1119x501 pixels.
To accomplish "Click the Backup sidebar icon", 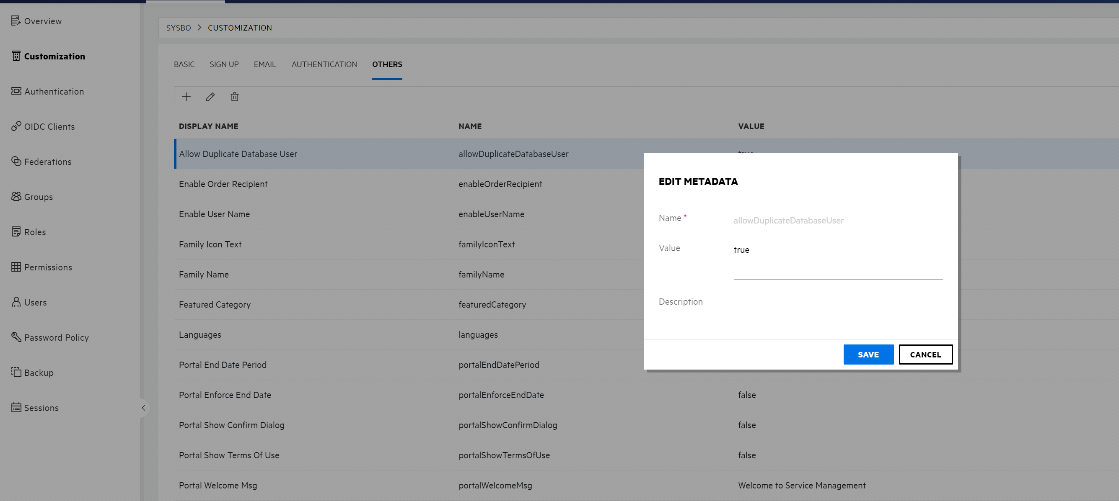I will [x=16, y=372].
